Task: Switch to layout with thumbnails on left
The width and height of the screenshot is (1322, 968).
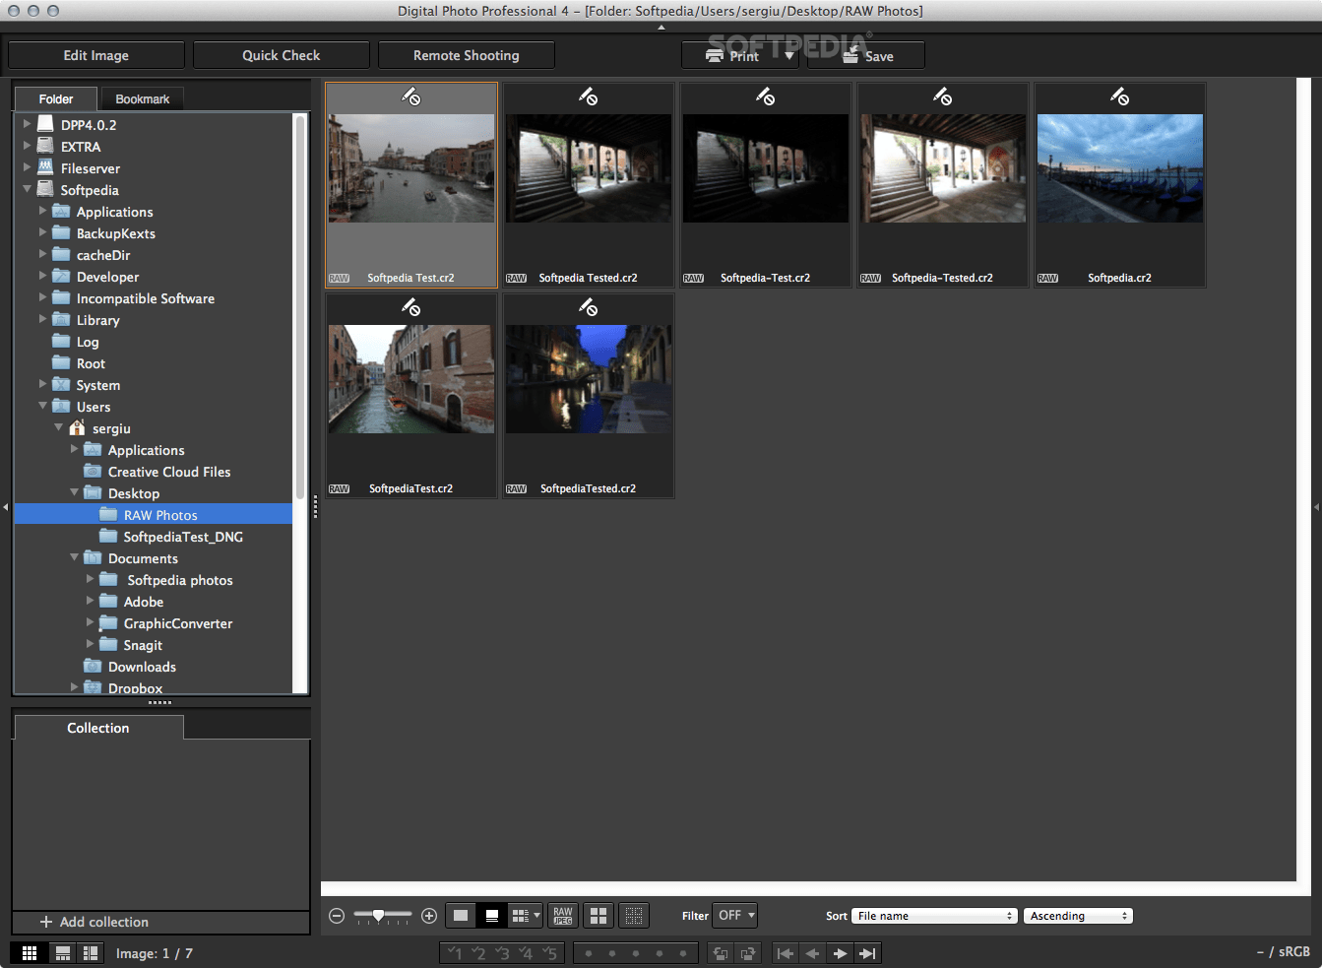Action: point(91,953)
